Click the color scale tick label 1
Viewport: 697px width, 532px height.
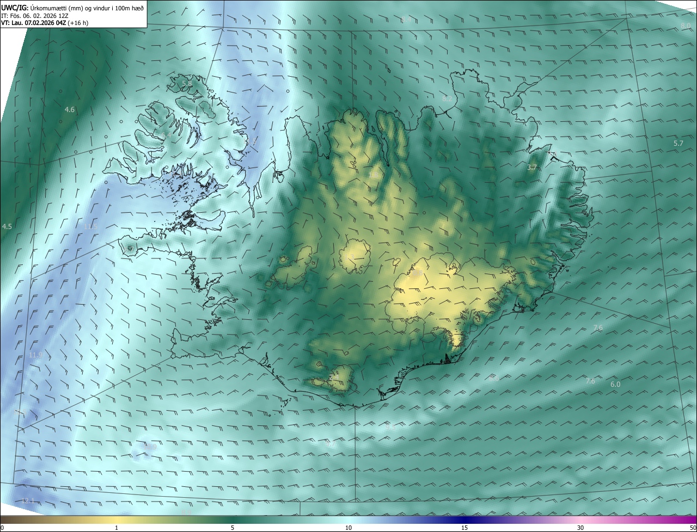point(117,528)
